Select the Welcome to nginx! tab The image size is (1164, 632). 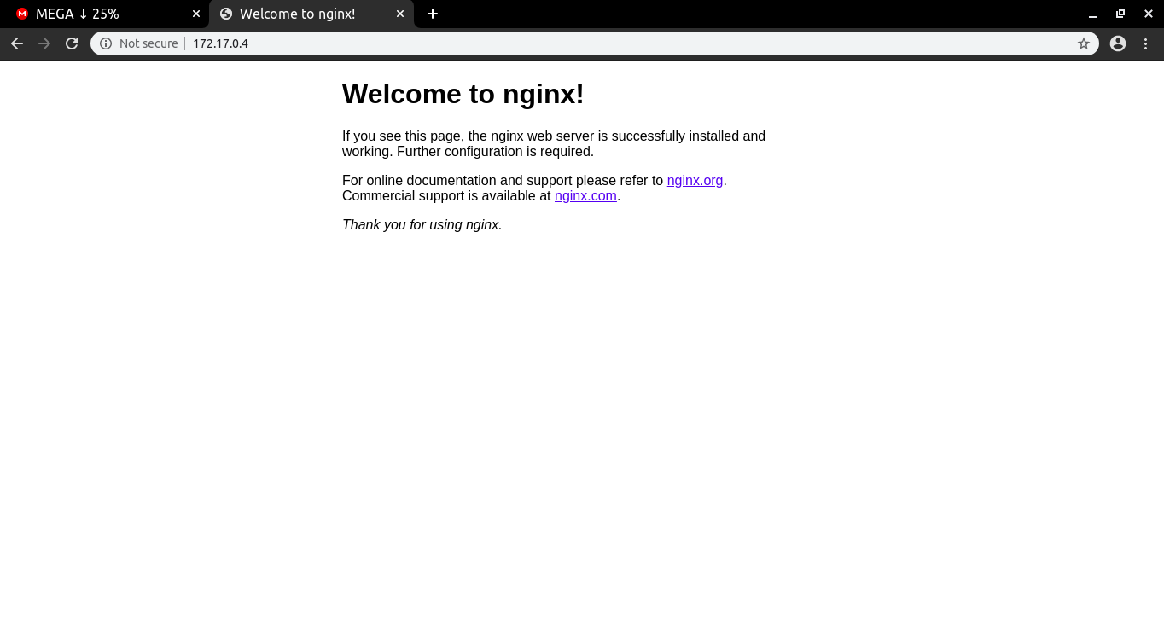point(311,14)
